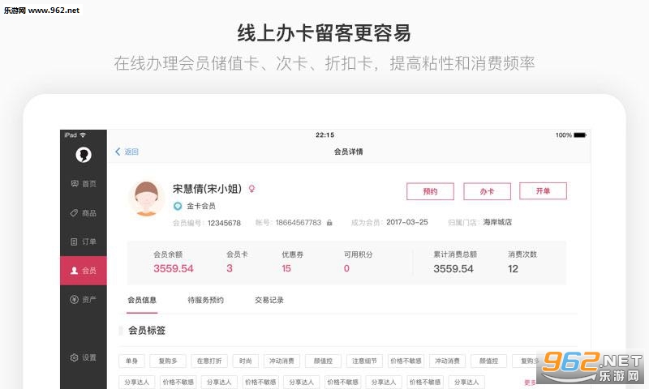
Task: Open 设置 settings gear in sidebar
Action: pos(84,357)
